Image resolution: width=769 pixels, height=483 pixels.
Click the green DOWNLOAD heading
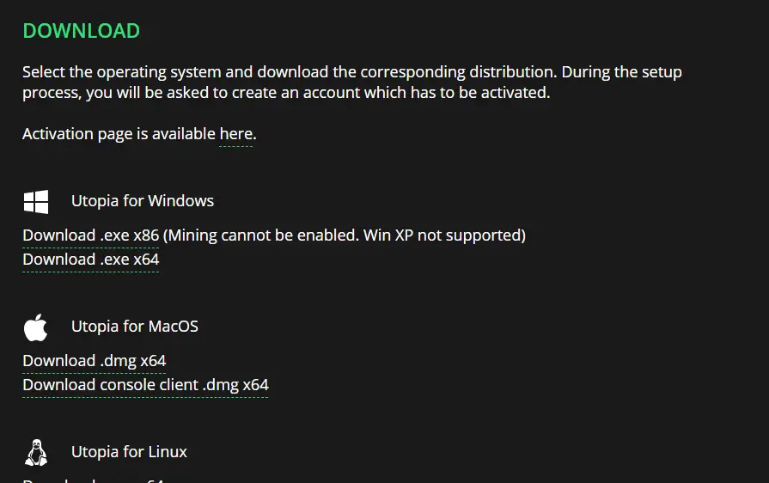coord(82,31)
